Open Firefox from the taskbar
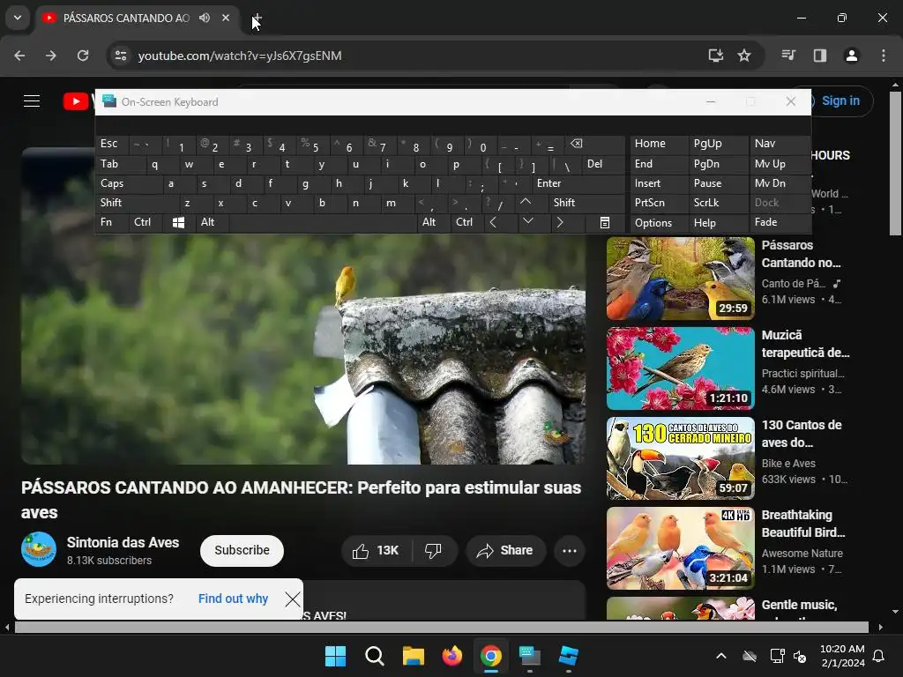This screenshot has height=677, width=903. (452, 656)
